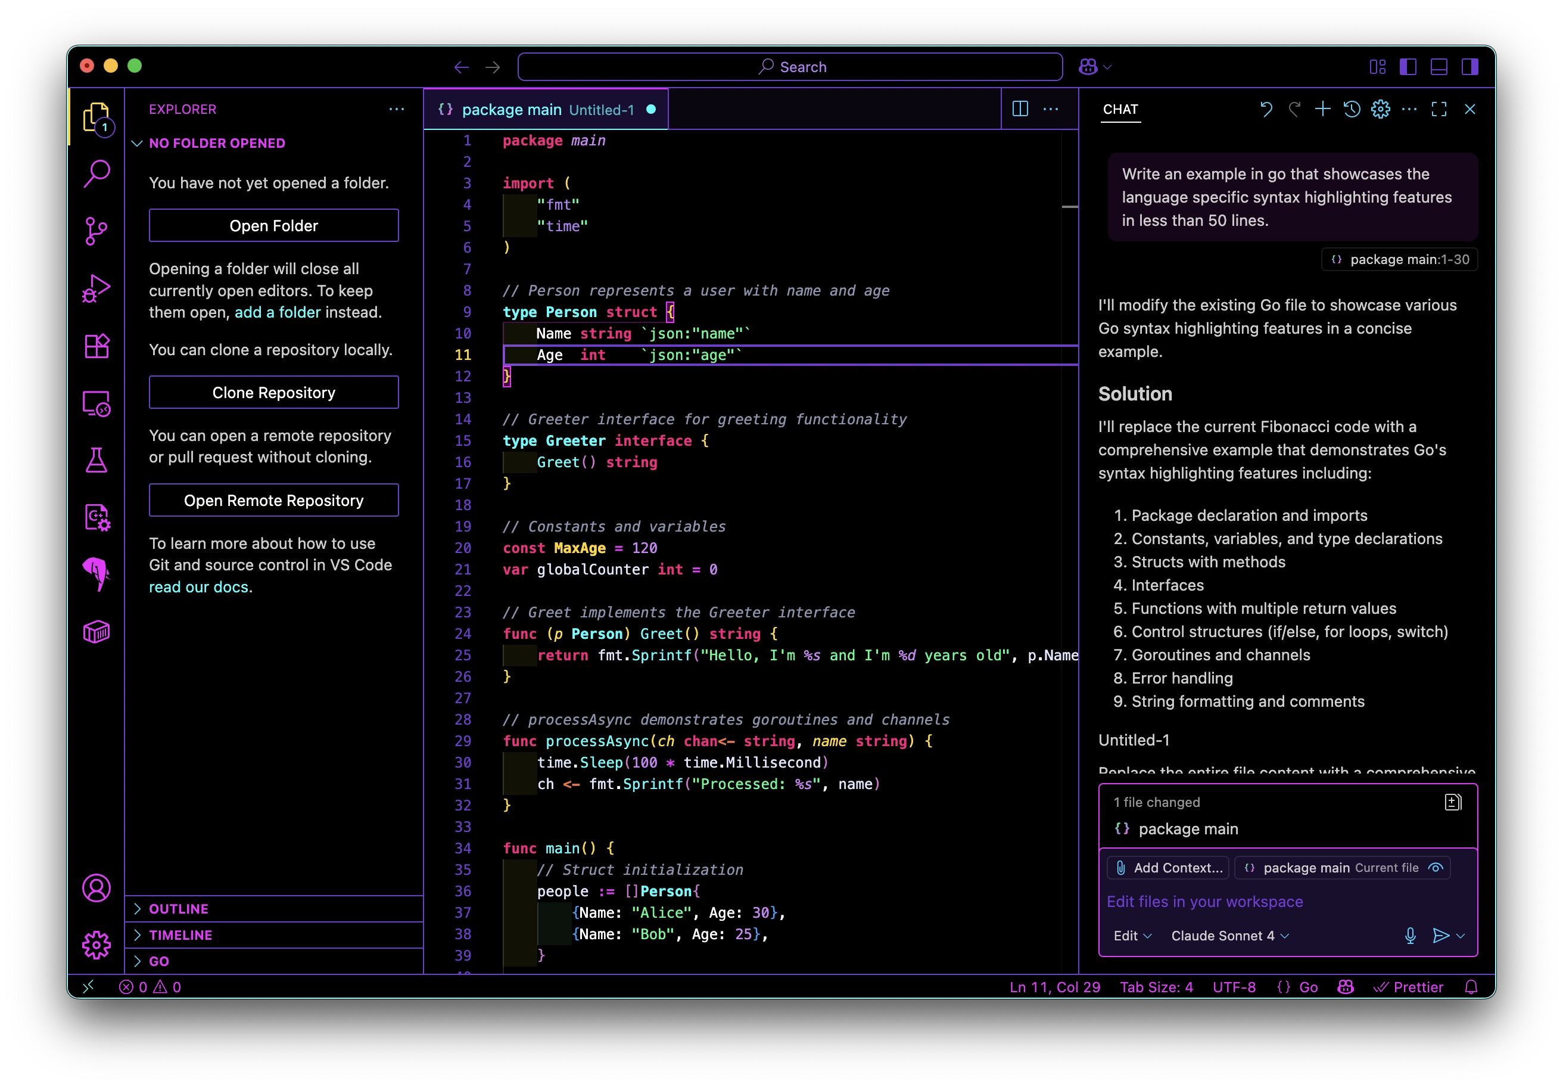Toggle the bottom panel visibility
The image size is (1563, 1087).
tap(1439, 67)
